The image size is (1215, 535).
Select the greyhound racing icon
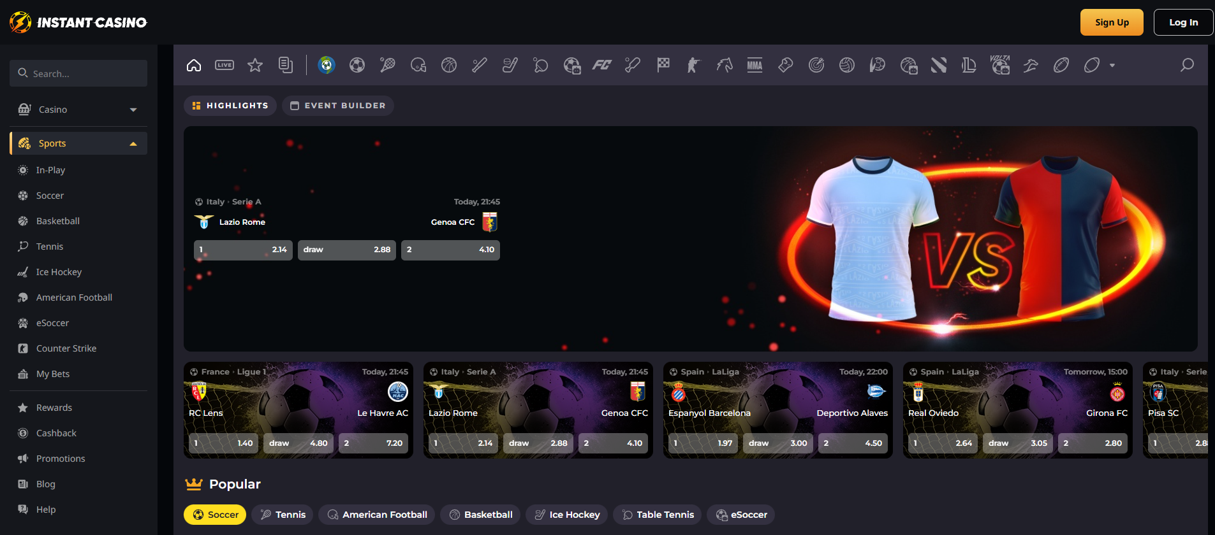(x=1031, y=65)
